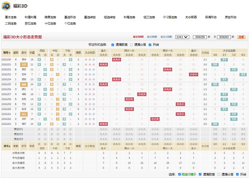Click the red 小小小 badge in row 2026253

point(194,74)
